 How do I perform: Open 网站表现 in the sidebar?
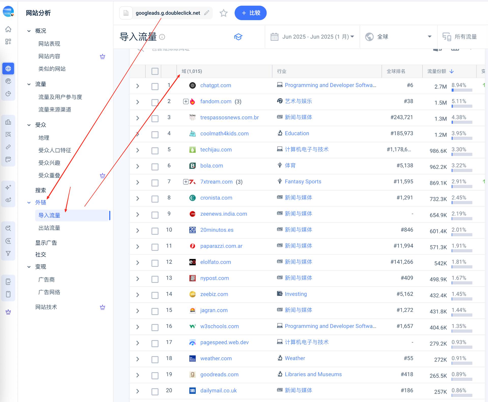pos(49,44)
